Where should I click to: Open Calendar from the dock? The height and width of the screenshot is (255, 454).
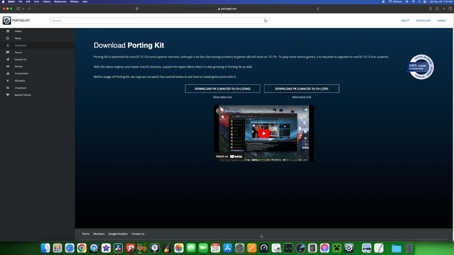(215, 248)
